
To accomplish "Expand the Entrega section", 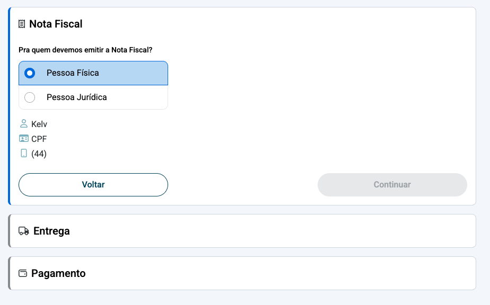I will pyautogui.click(x=51, y=231).
